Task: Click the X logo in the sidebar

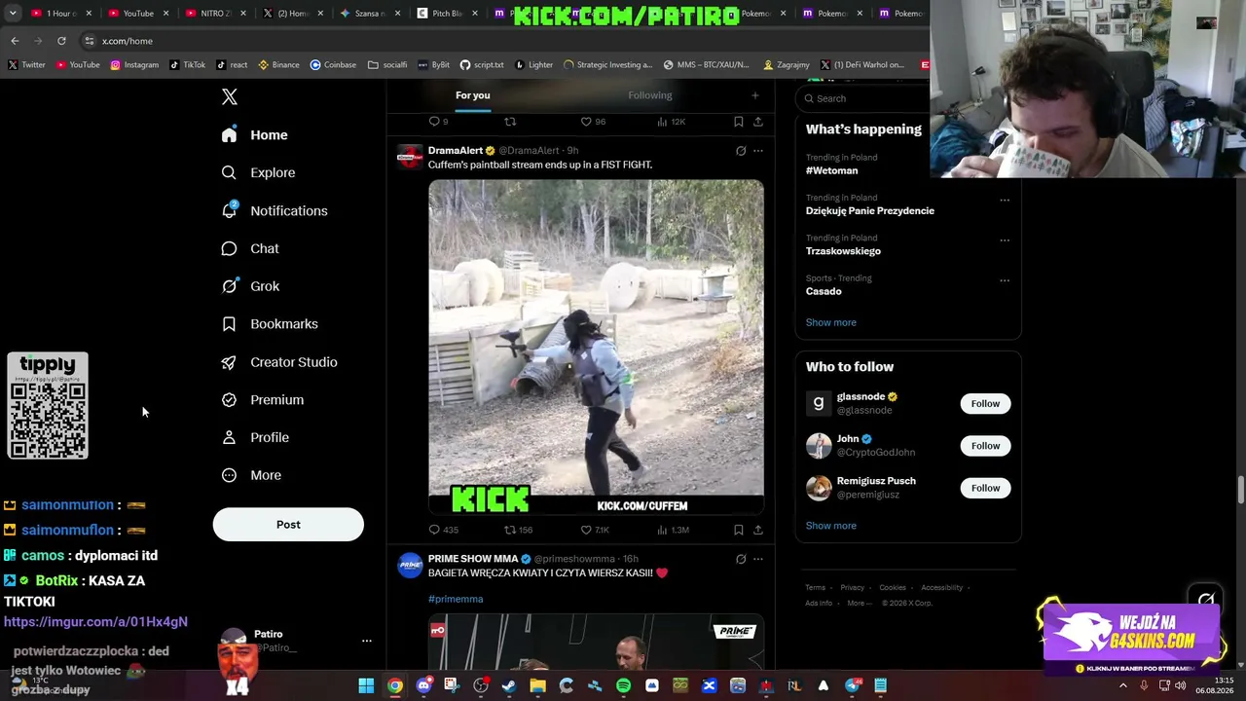Action: click(230, 97)
